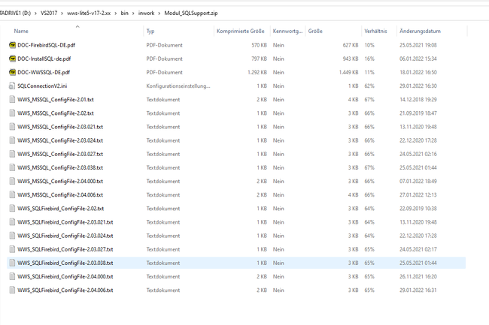Viewport: 489px width, 325px height.
Task: Select file name WWS_MSSQL_ConfigFile-2.02.txt
Action: [x=56, y=113]
